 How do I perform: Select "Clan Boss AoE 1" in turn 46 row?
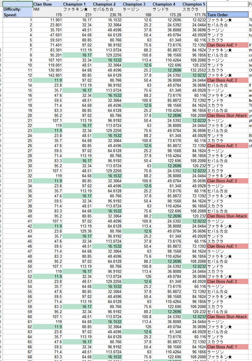point(227,246)
